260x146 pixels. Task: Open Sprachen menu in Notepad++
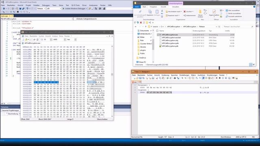[174, 75]
